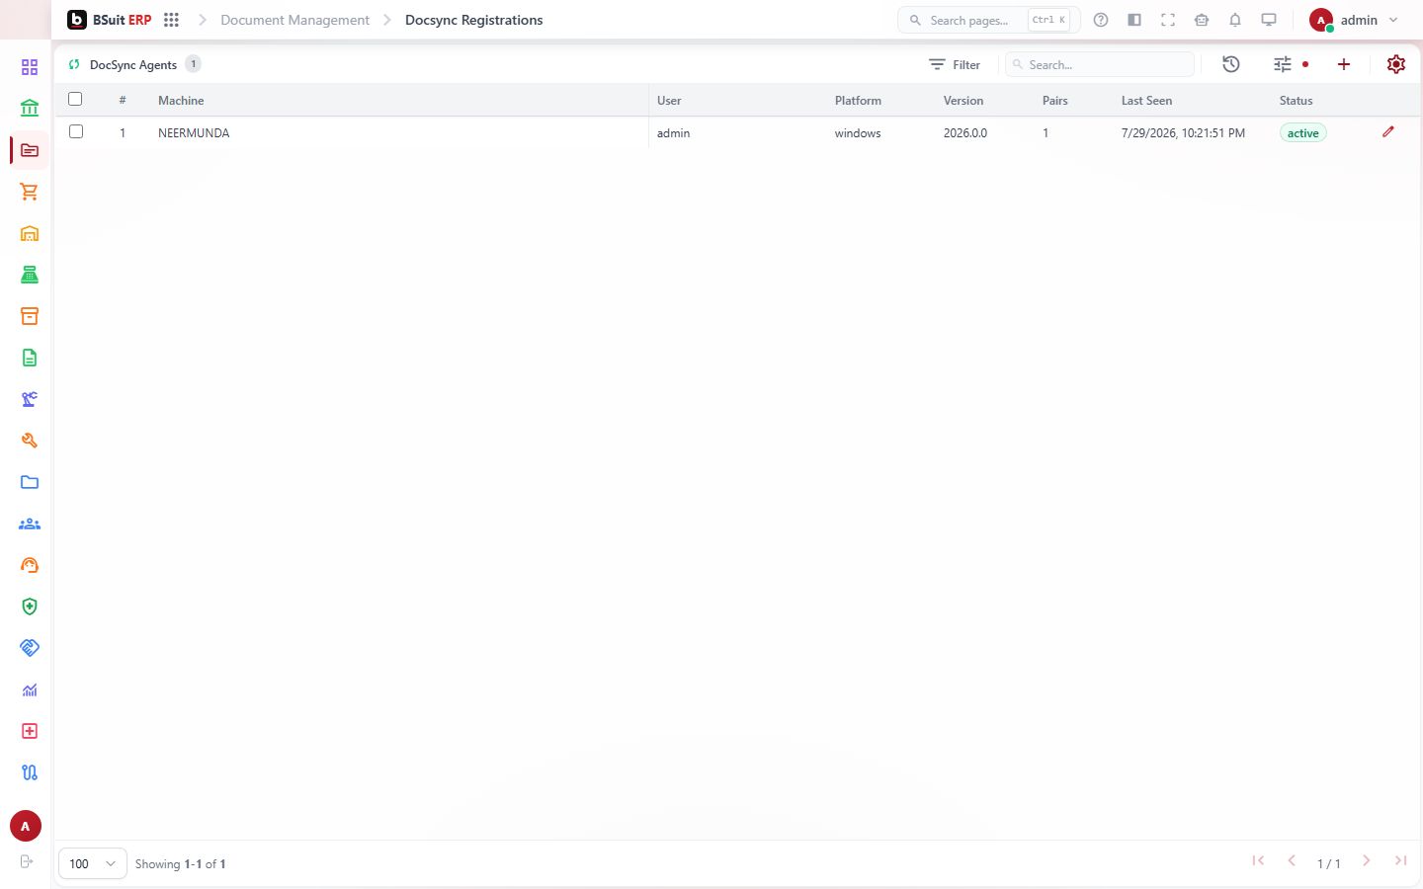Open the red medical plus module
Screen dimensions: 1423x889
(x=30, y=731)
